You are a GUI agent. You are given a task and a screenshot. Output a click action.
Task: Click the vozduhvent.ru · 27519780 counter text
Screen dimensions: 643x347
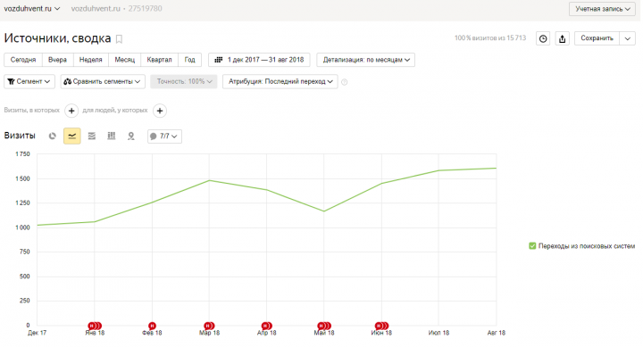tap(116, 9)
